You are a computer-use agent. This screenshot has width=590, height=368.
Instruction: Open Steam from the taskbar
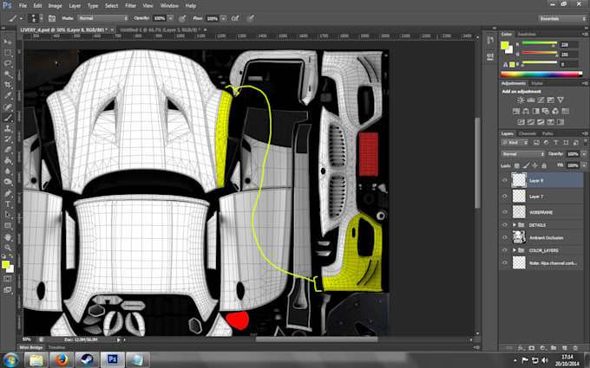point(87,359)
